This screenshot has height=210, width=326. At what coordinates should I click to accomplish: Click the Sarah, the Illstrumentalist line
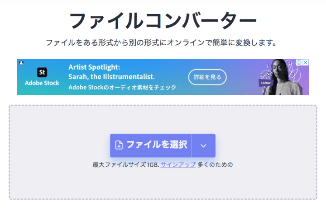point(112,77)
